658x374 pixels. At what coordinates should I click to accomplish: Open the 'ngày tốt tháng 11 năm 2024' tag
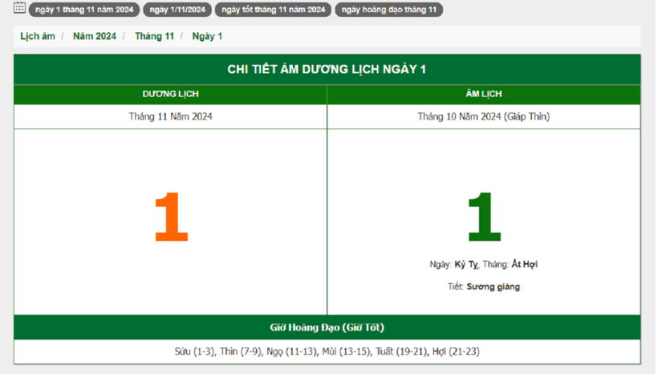click(x=274, y=10)
